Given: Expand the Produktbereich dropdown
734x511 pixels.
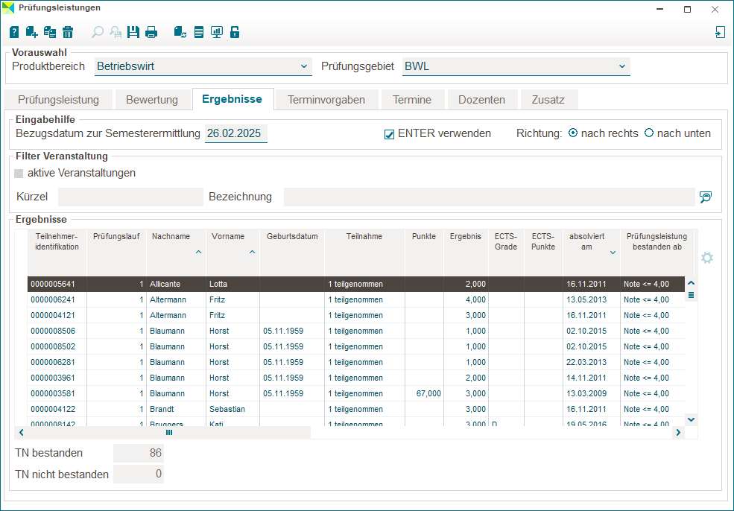Looking at the screenshot, I should (x=304, y=66).
